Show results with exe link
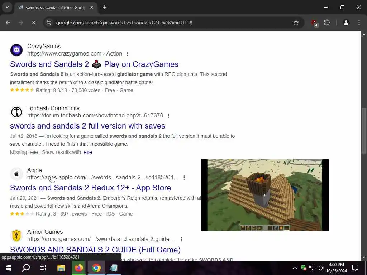Viewport: 367px width, 275px height. click(88, 152)
